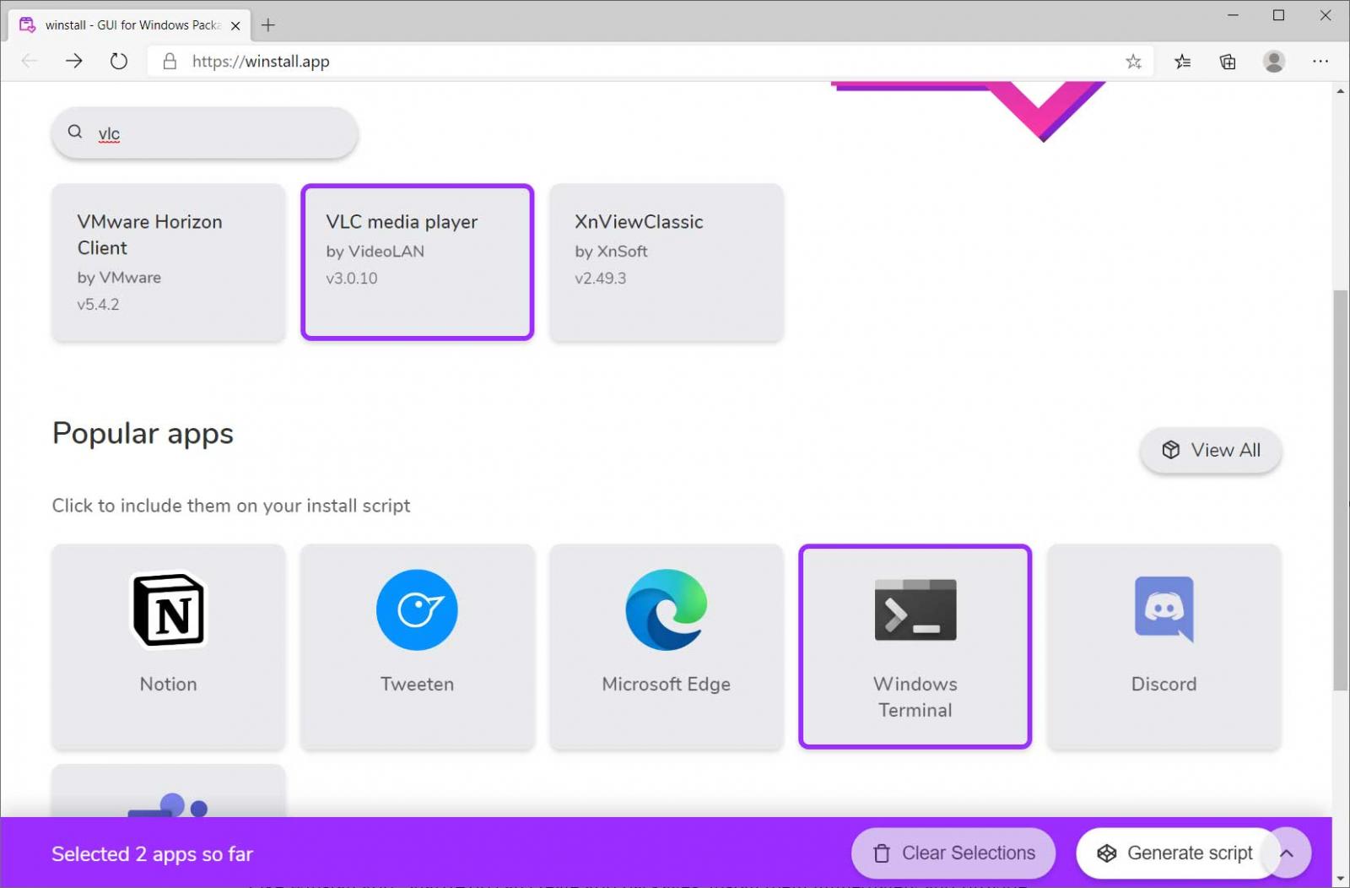Click the 'v3.0.10' version text
The image size is (1350, 888).
(352, 279)
